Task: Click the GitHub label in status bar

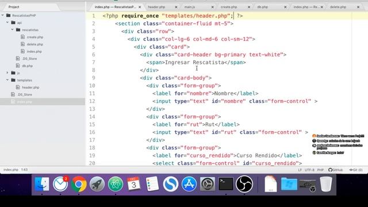Action: [x=338, y=170]
